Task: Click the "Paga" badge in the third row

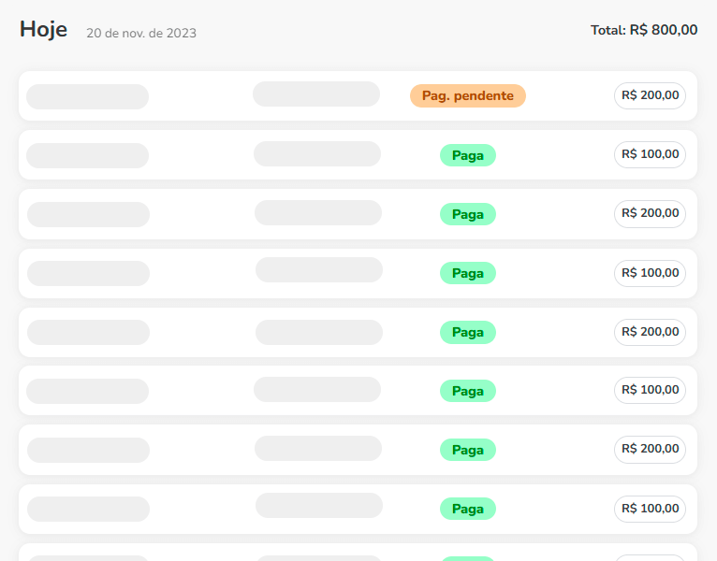Action: click(x=467, y=214)
